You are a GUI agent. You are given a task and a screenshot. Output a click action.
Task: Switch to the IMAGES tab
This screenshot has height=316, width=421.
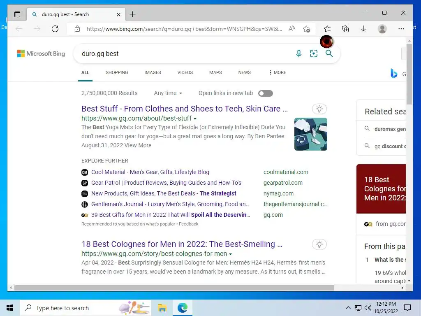pyautogui.click(x=153, y=72)
